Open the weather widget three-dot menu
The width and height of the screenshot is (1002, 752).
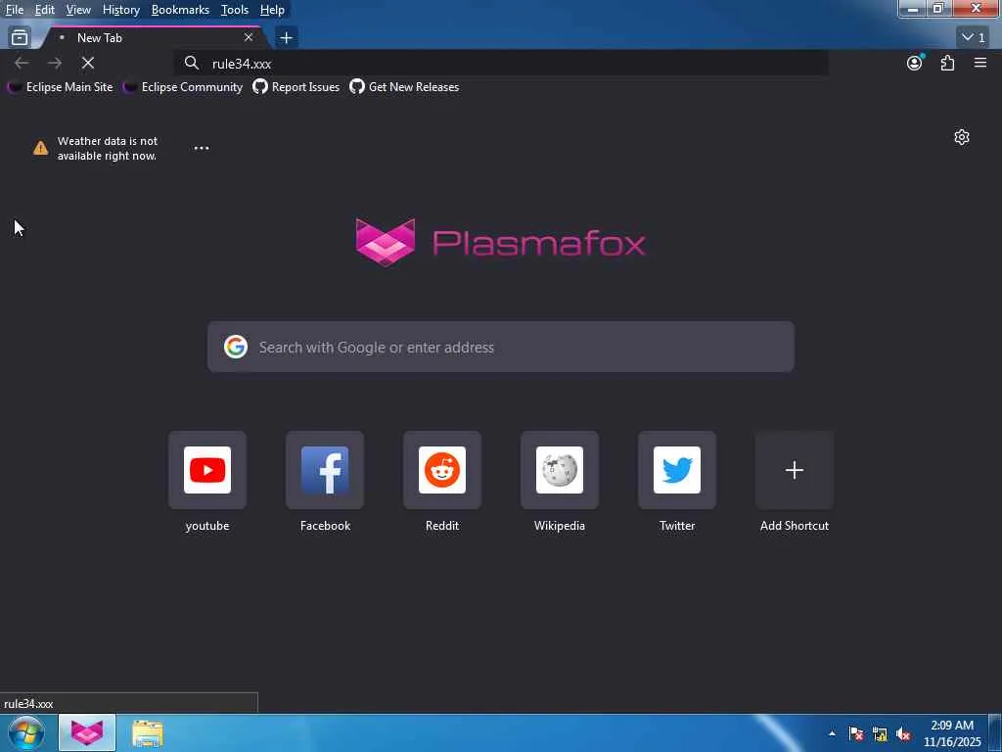coord(202,148)
